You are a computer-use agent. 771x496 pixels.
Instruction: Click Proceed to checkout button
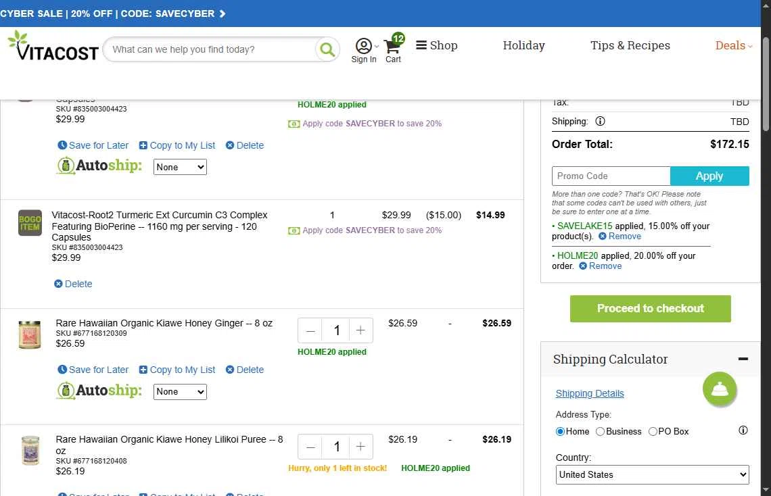pyautogui.click(x=650, y=308)
